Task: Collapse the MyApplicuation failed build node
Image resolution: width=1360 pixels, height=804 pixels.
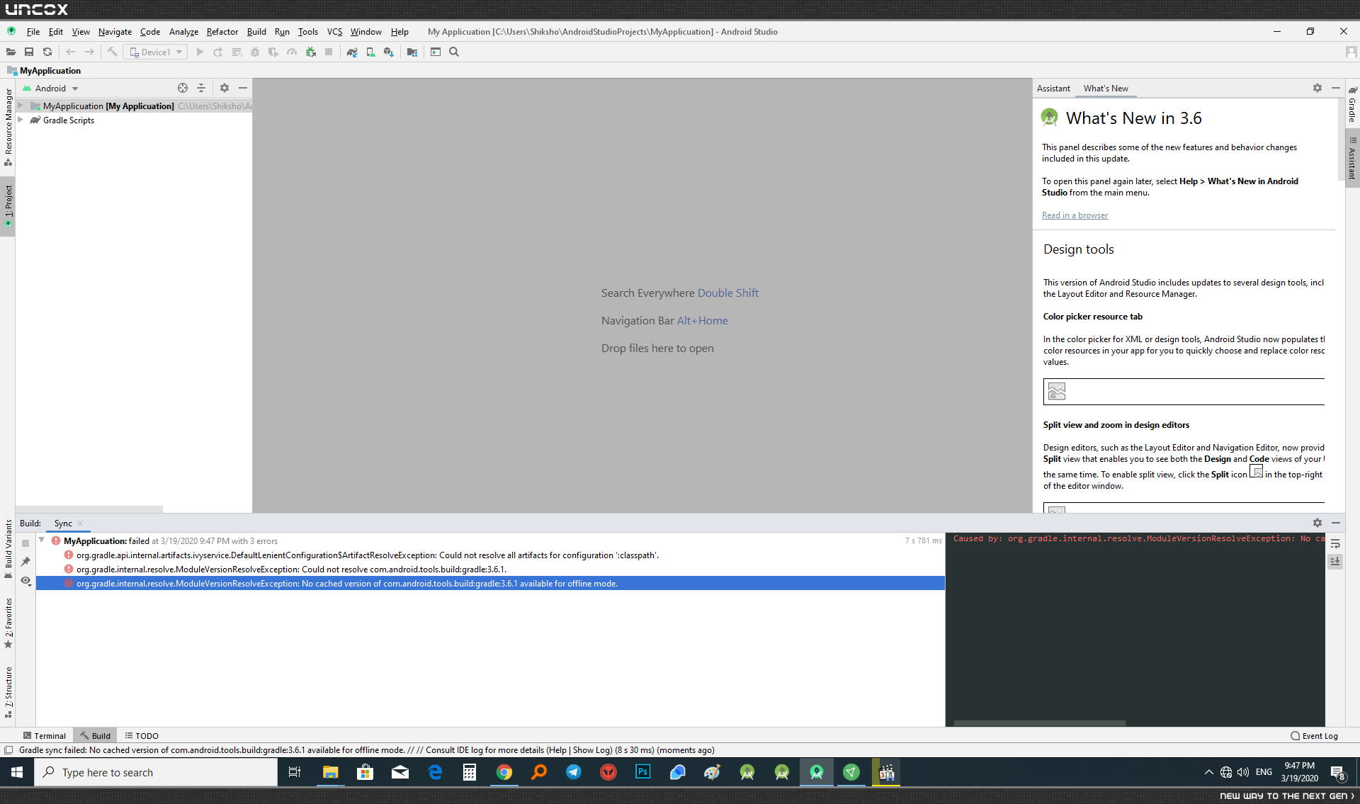Action: [42, 540]
